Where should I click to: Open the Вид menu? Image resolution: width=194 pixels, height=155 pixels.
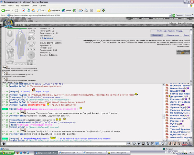tap(17, 5)
